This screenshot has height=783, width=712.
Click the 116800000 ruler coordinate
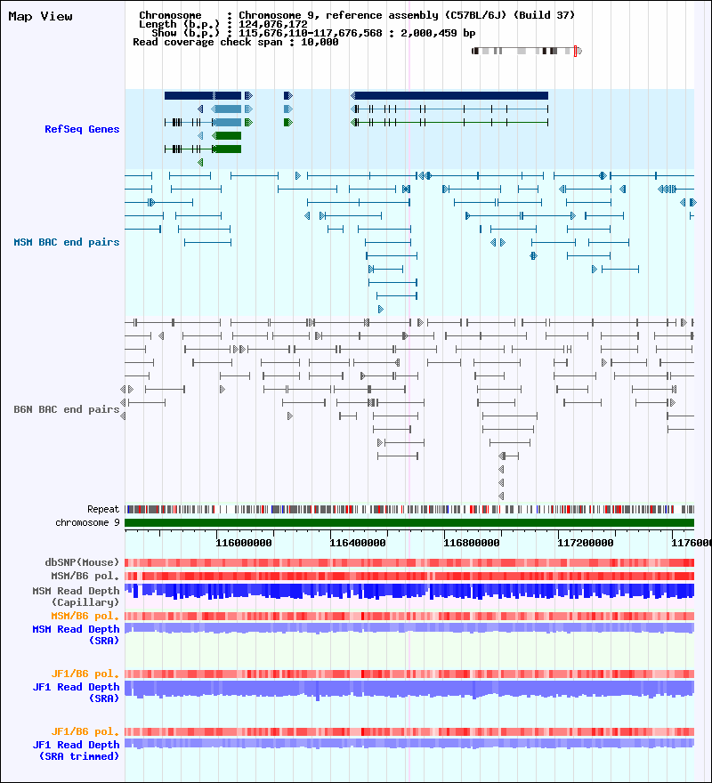coord(472,543)
